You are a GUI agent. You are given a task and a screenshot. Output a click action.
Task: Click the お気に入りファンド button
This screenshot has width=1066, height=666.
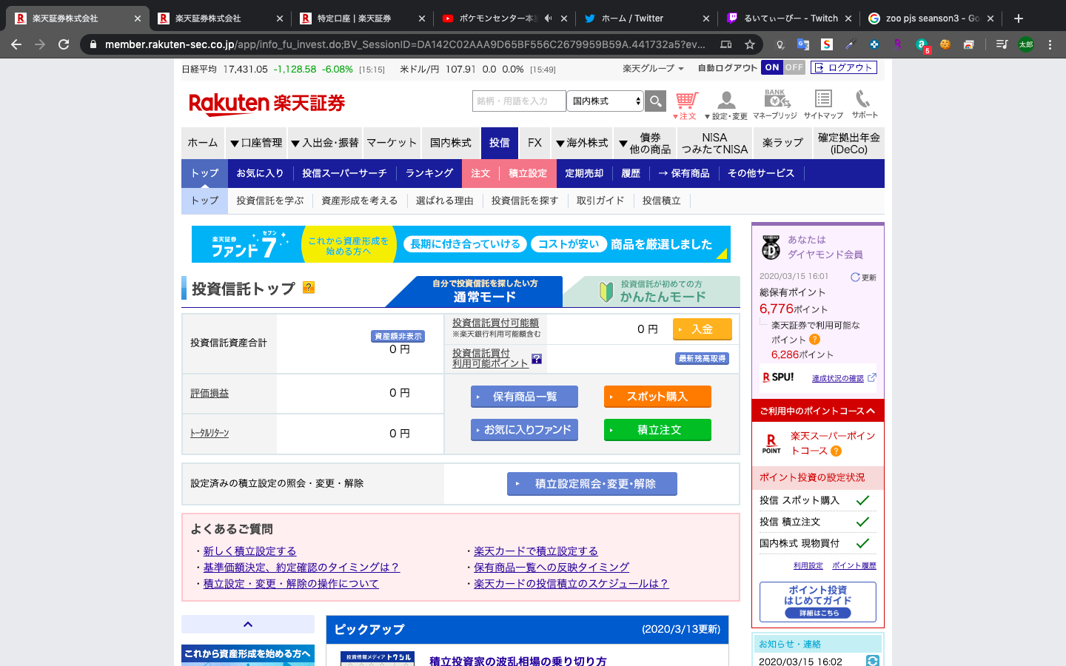(524, 430)
